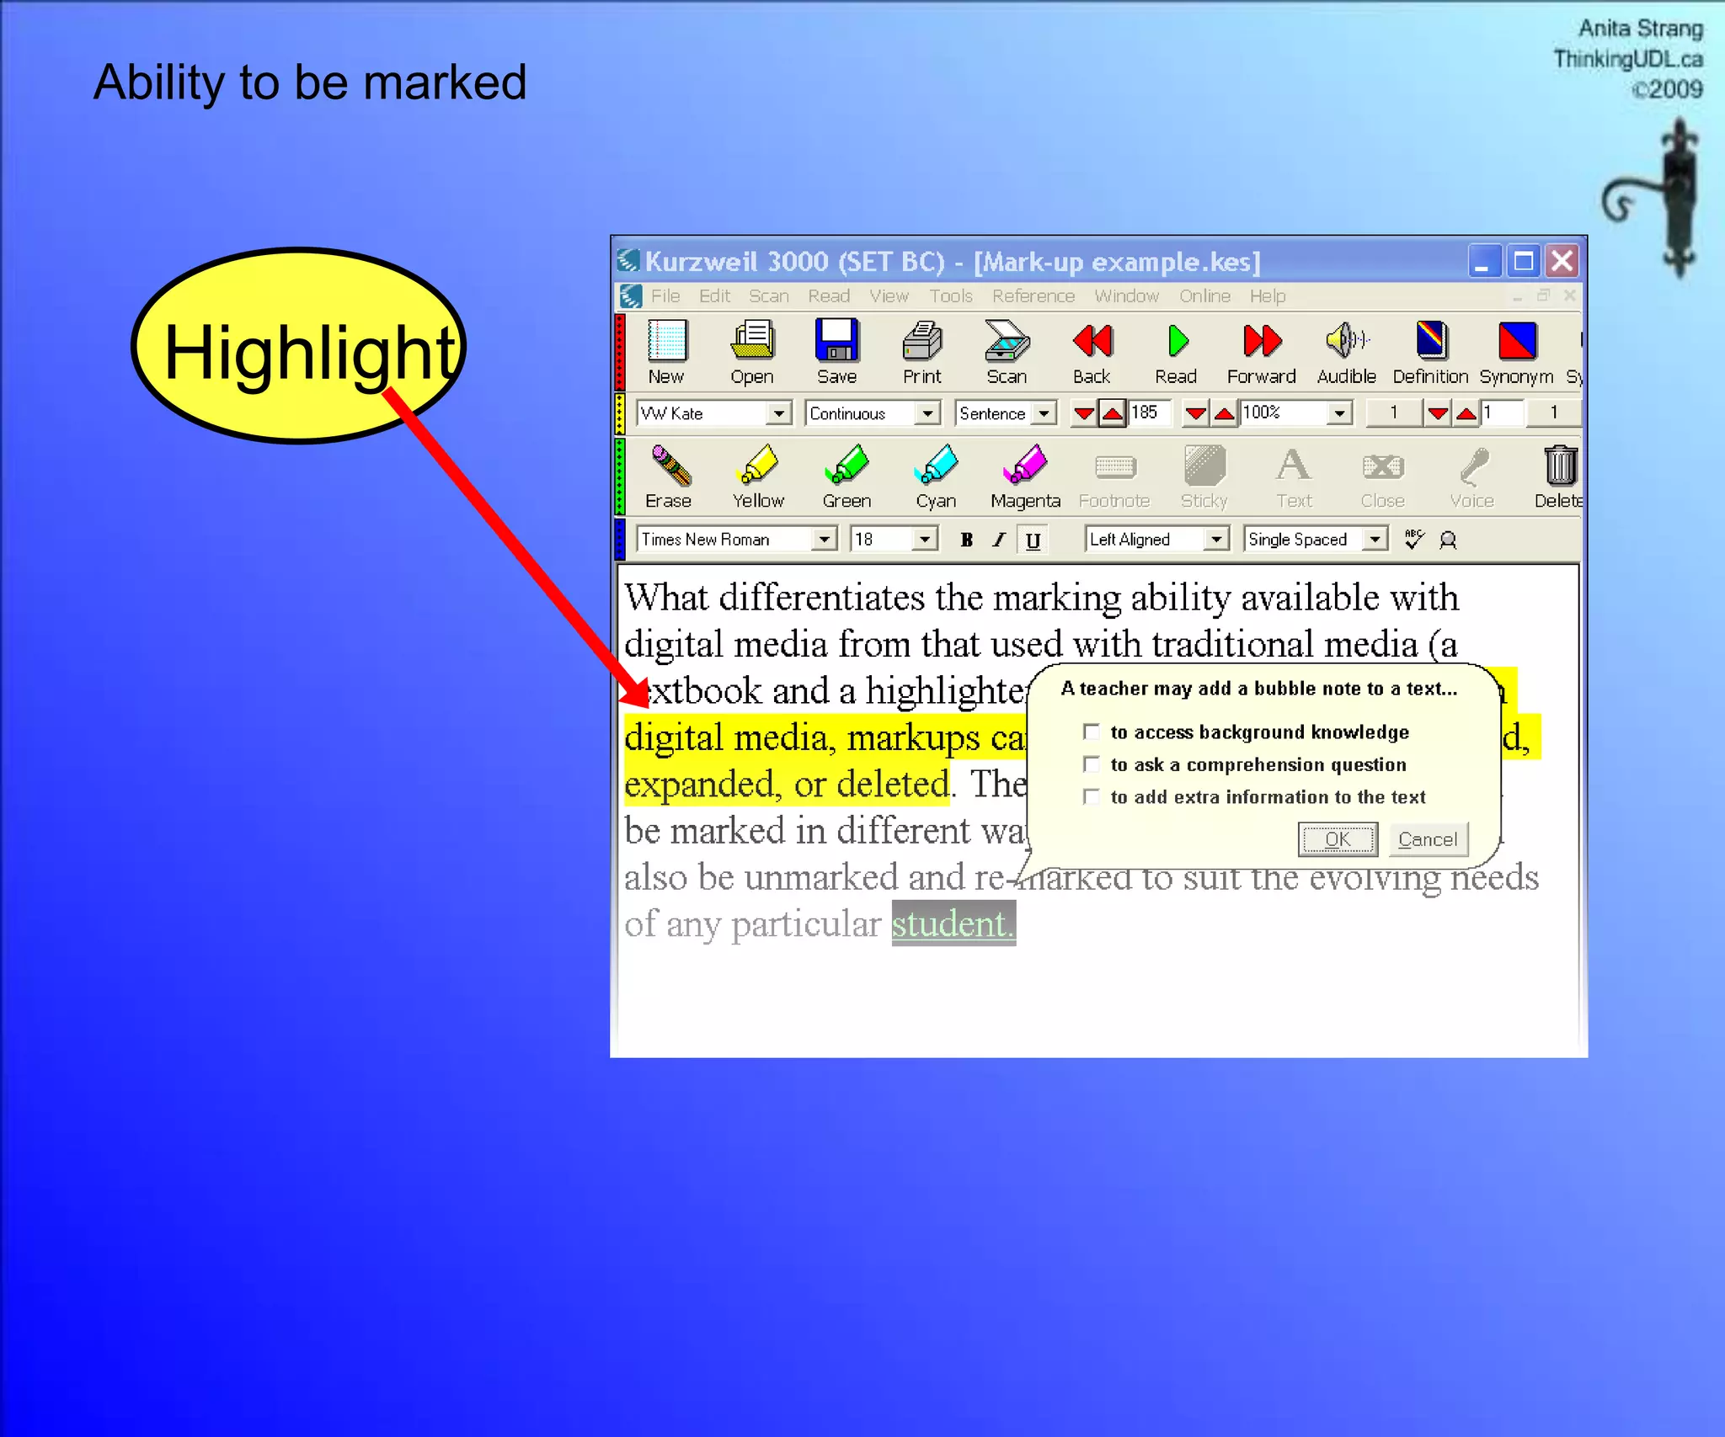Toggle Italic formatting
The height and width of the screenshot is (1437, 1725).
pyautogui.click(x=999, y=540)
